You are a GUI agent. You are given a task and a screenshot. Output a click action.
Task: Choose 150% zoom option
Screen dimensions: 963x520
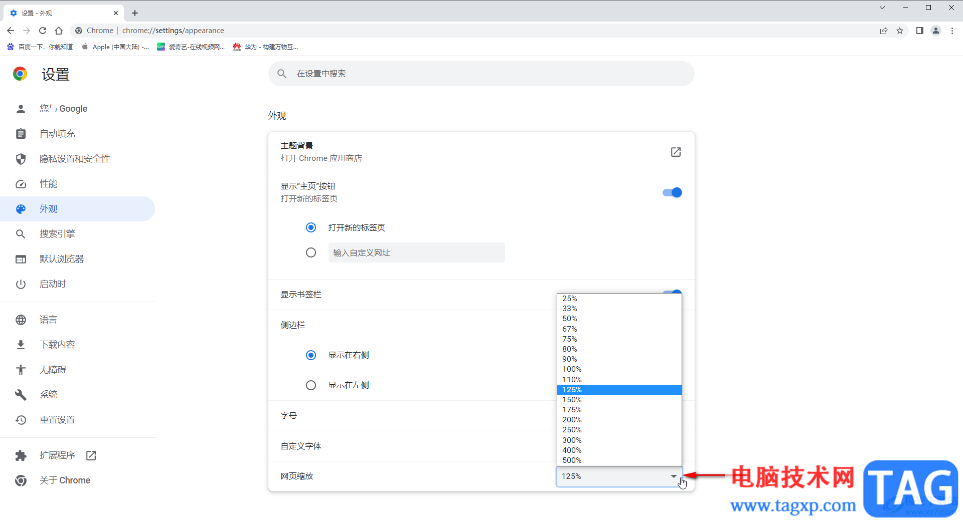619,399
